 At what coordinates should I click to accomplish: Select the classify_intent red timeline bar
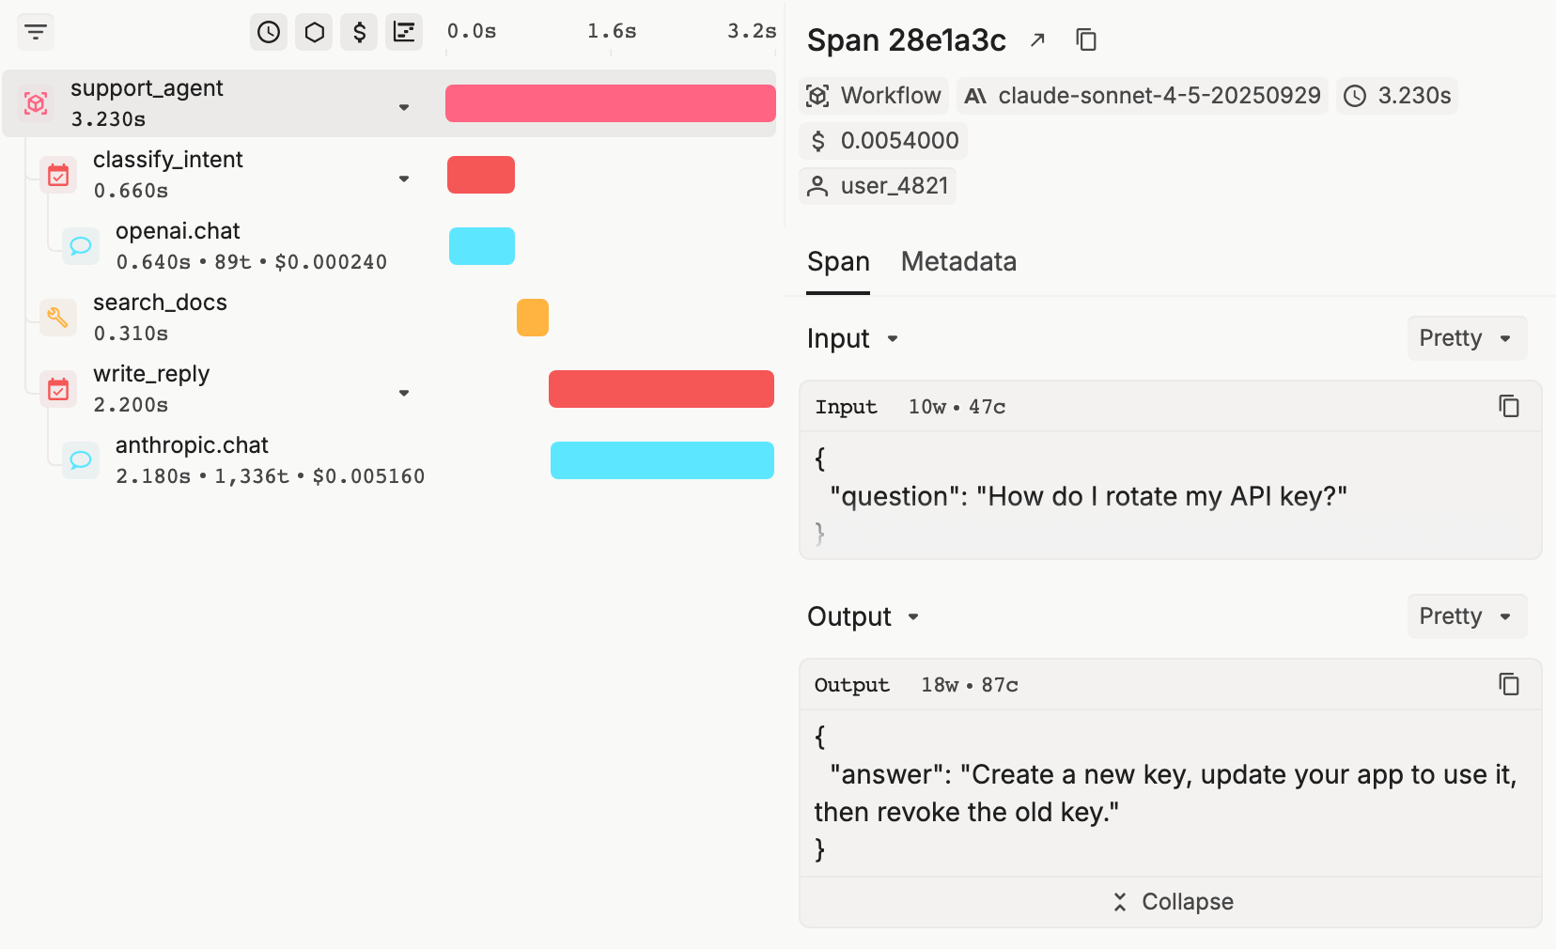(481, 175)
